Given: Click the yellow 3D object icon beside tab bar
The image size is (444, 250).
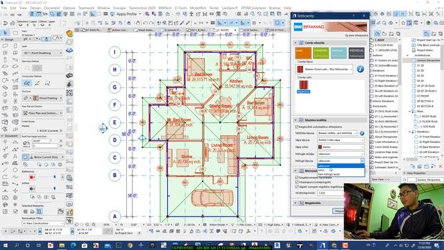Looking at the screenshot, I should 69,34.
